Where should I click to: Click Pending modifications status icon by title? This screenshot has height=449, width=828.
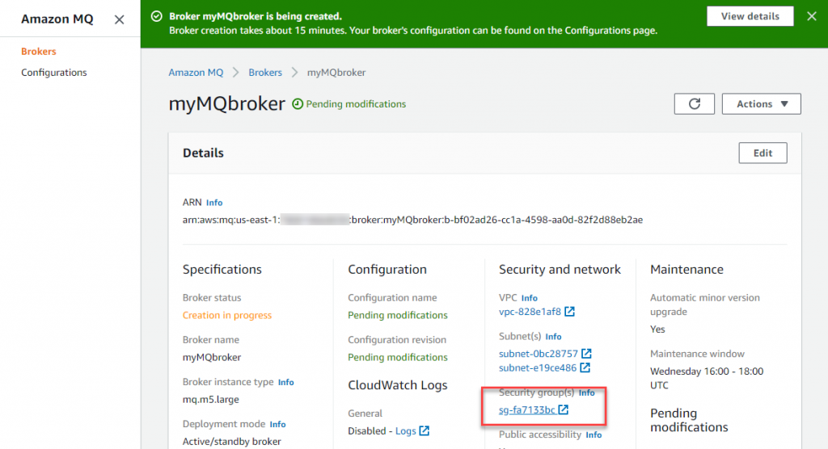click(x=298, y=104)
